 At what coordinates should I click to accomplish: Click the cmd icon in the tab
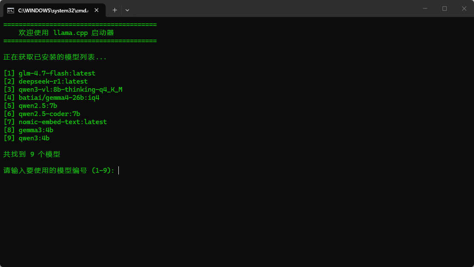point(11,11)
